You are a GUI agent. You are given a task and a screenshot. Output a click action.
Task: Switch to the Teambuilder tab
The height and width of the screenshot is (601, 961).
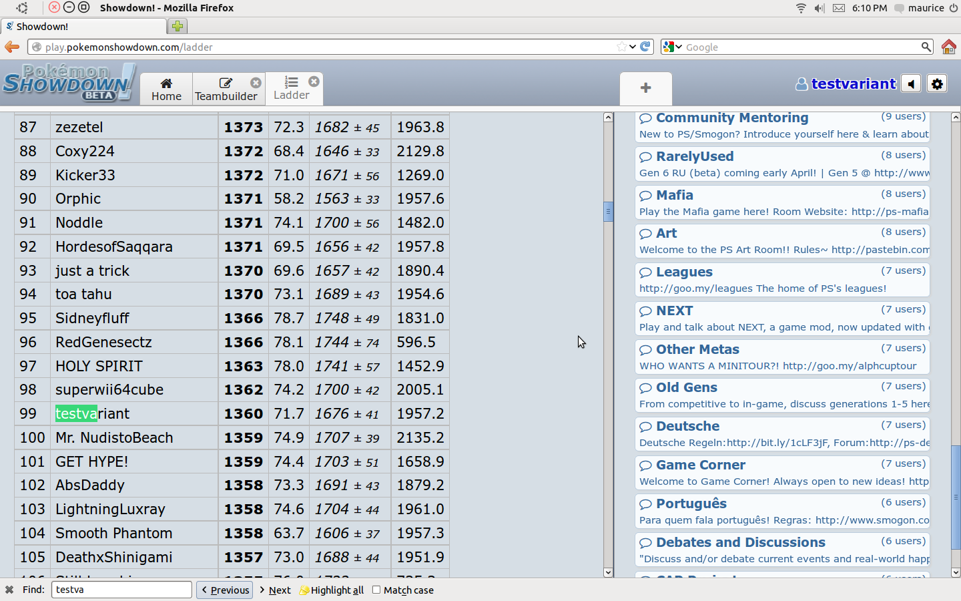[226, 89]
